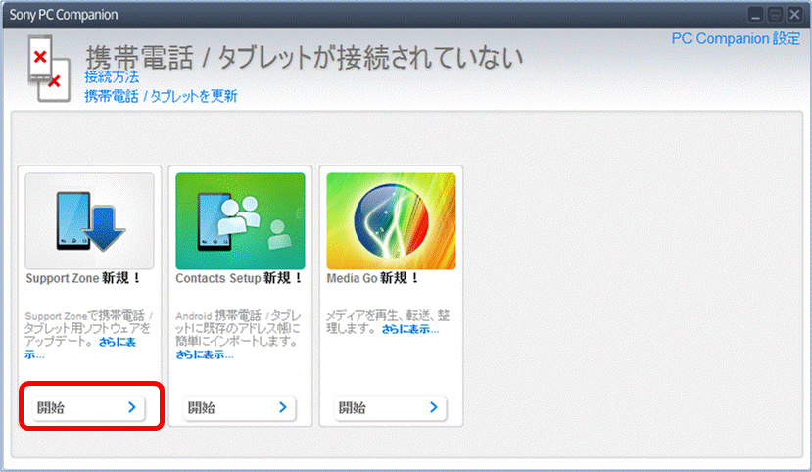The image size is (812, 472).
Task: Click the disconnected phone/tablet status icon
Action: [x=49, y=69]
